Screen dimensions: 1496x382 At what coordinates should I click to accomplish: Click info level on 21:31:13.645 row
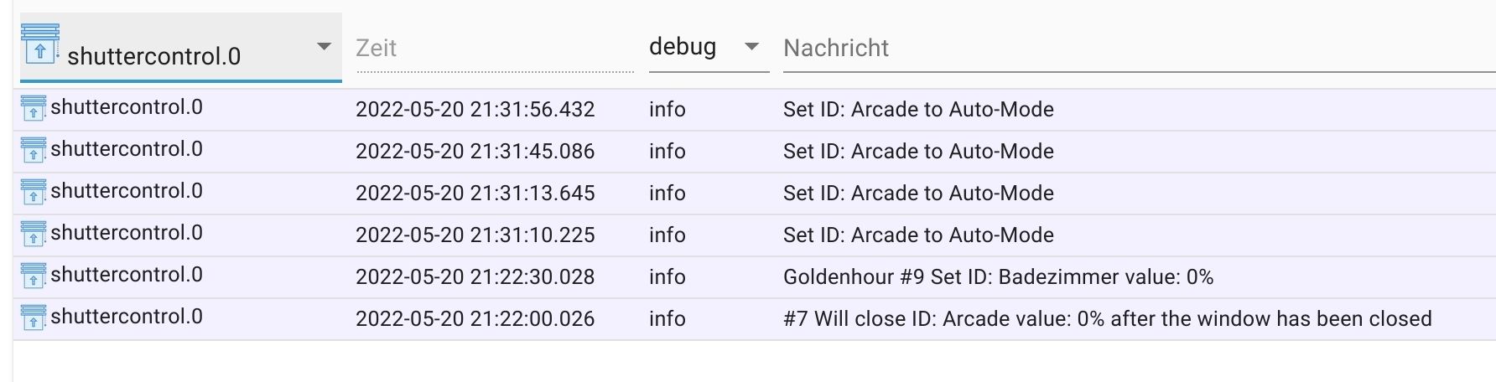coord(667,194)
